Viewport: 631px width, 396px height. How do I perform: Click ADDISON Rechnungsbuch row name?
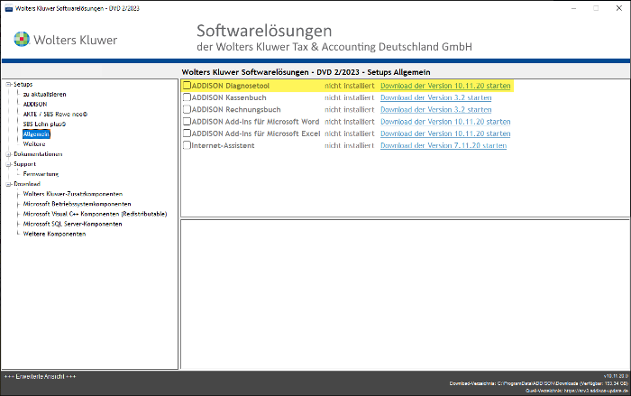coord(236,109)
